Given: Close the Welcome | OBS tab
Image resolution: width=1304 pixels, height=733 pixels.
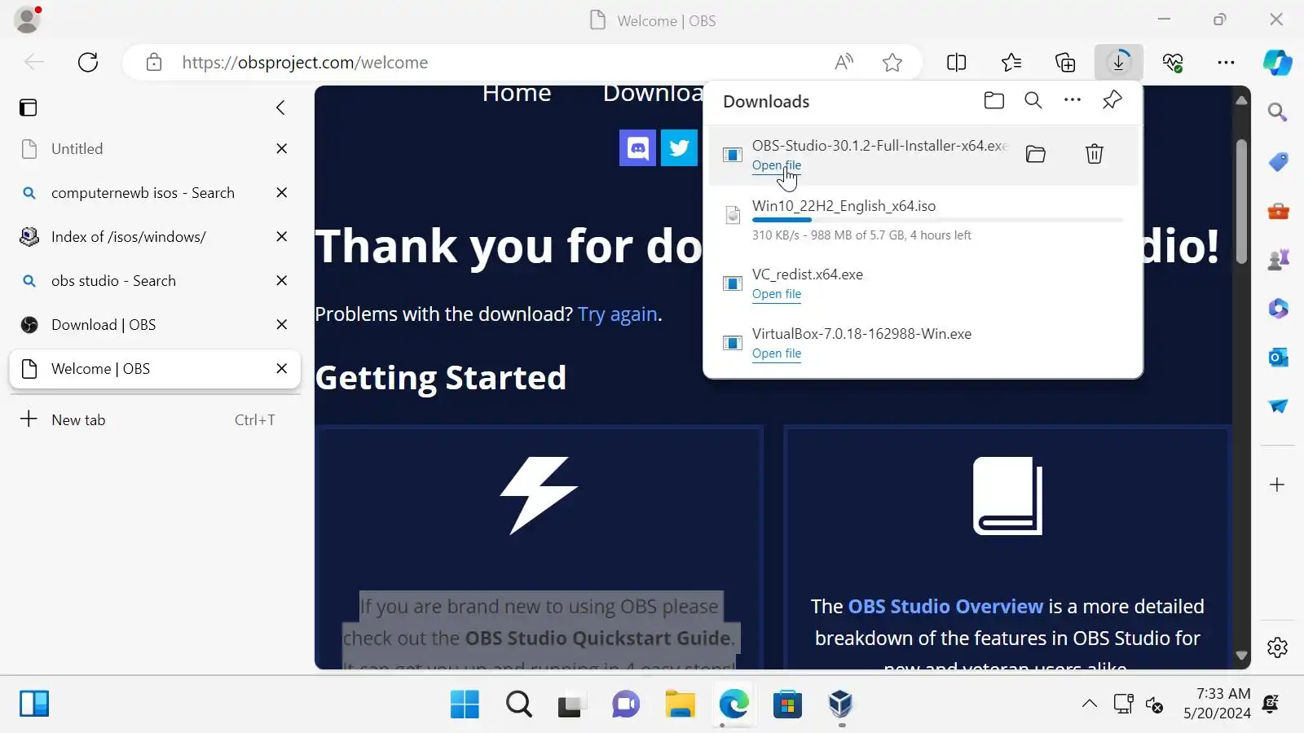Looking at the screenshot, I should click(x=282, y=368).
